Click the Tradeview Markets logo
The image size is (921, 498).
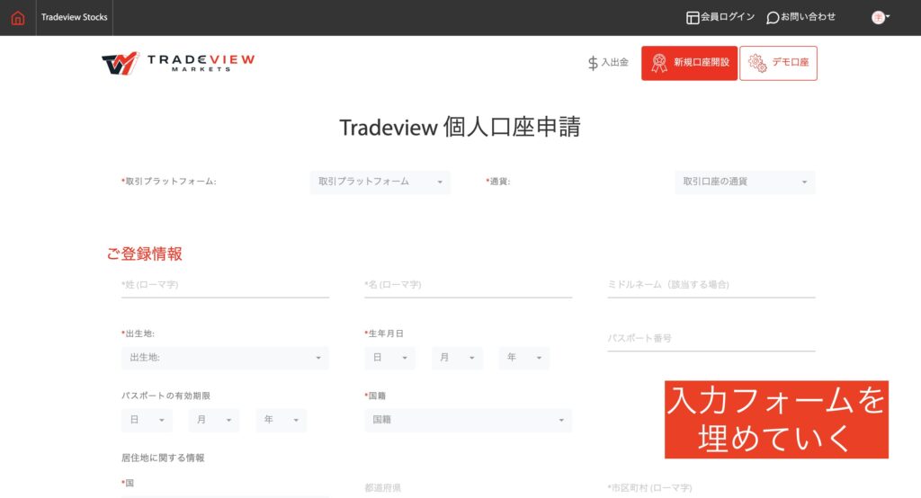[178, 63]
